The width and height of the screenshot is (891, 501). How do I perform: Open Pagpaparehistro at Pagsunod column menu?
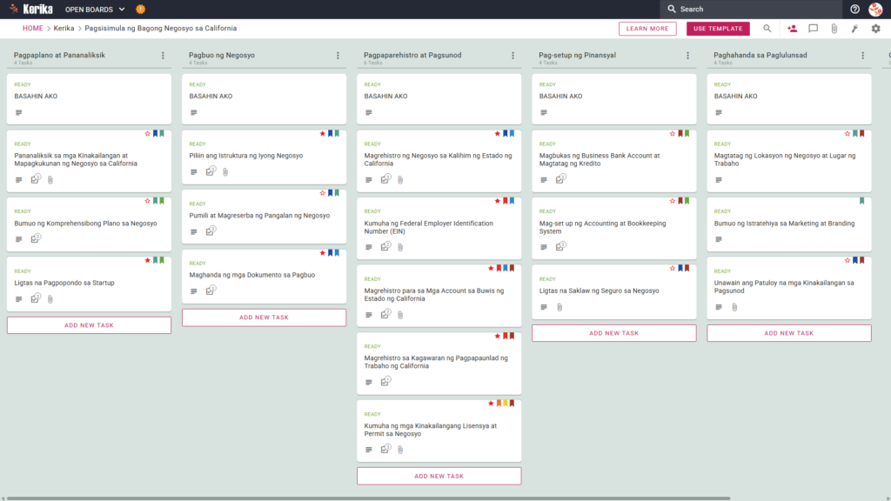pos(513,56)
